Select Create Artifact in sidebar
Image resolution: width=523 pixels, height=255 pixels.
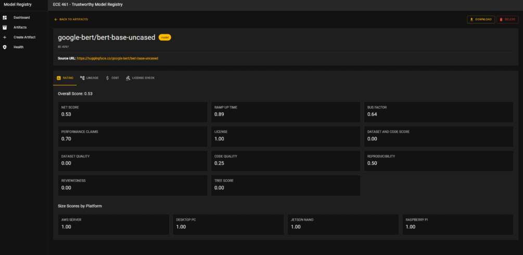[x=24, y=37]
